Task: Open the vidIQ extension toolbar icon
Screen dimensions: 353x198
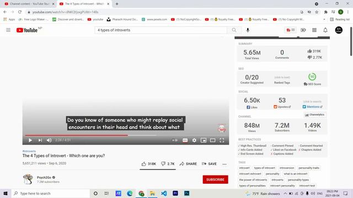Action: tap(291, 30)
